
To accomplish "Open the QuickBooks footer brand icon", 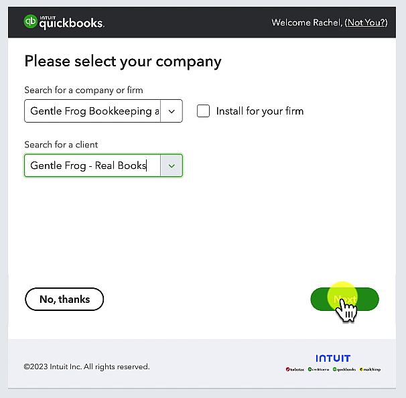I will pyautogui.click(x=344, y=369).
